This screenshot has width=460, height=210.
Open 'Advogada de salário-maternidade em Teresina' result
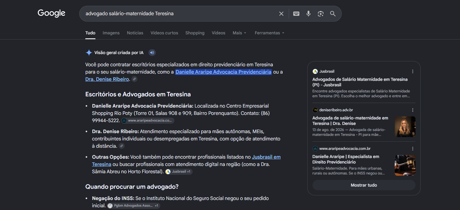(350, 121)
